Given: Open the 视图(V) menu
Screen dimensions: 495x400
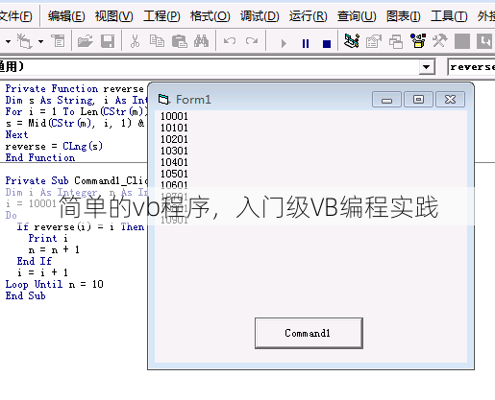Looking at the screenshot, I should pos(114,16).
